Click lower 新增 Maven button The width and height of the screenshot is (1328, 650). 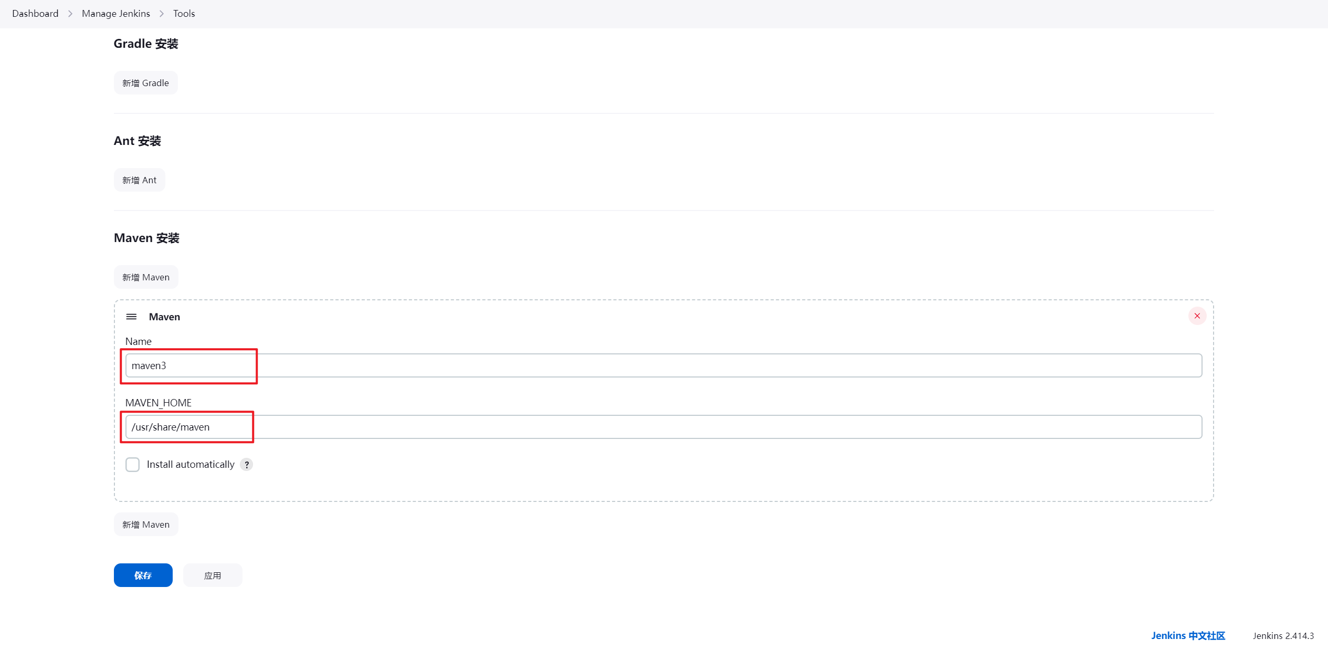click(x=146, y=525)
